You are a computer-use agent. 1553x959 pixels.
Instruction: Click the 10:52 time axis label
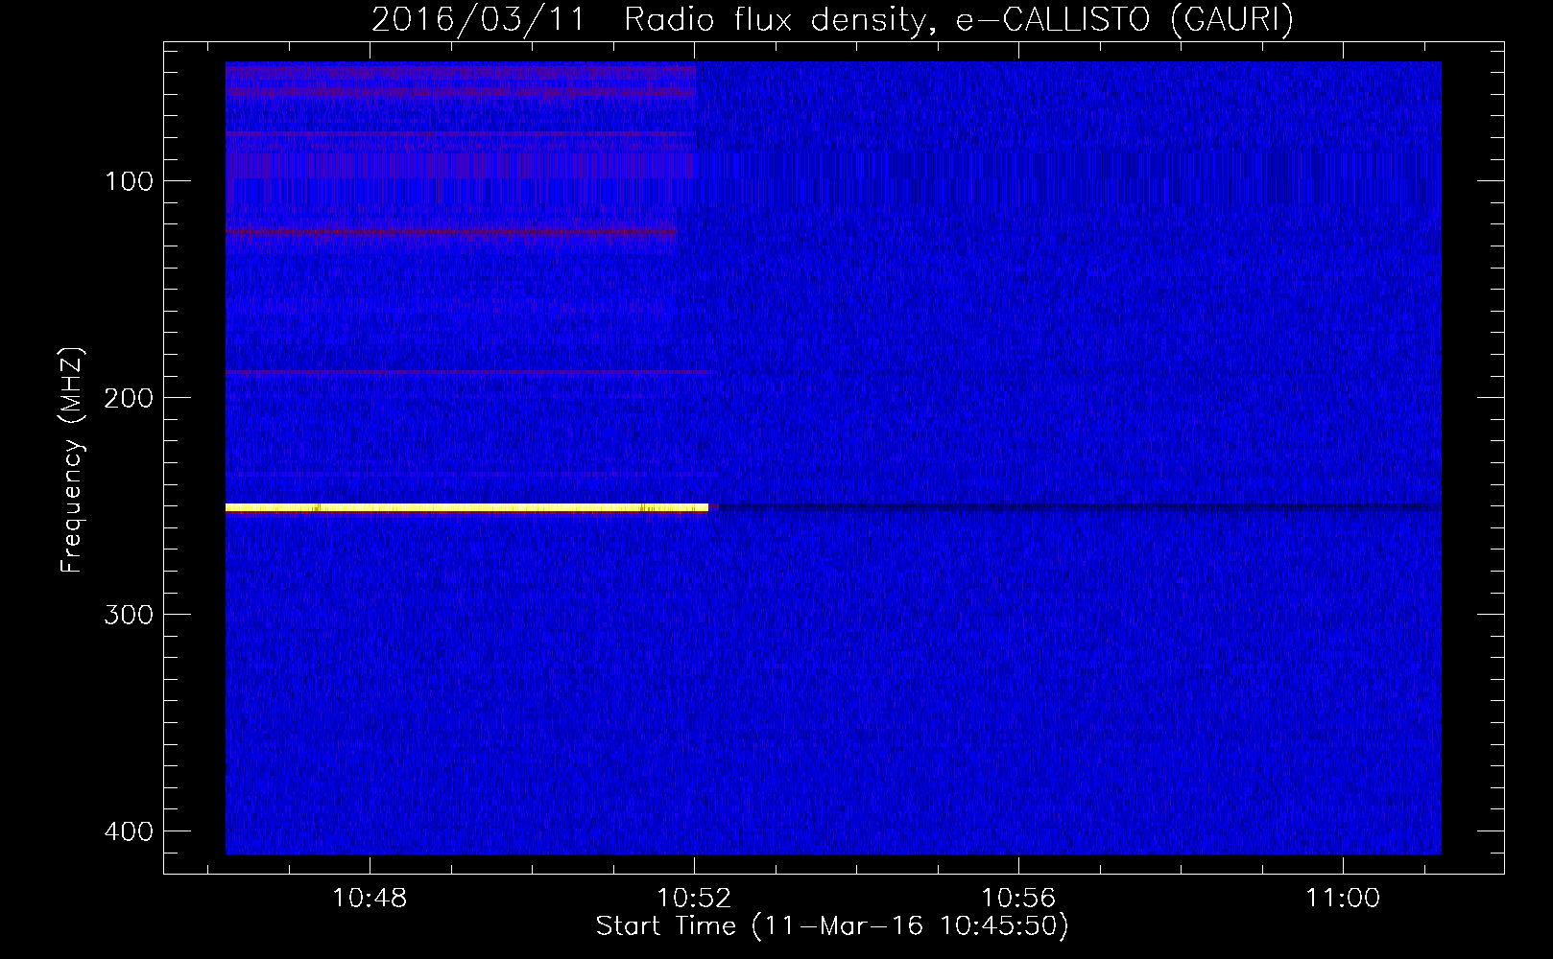[694, 899]
